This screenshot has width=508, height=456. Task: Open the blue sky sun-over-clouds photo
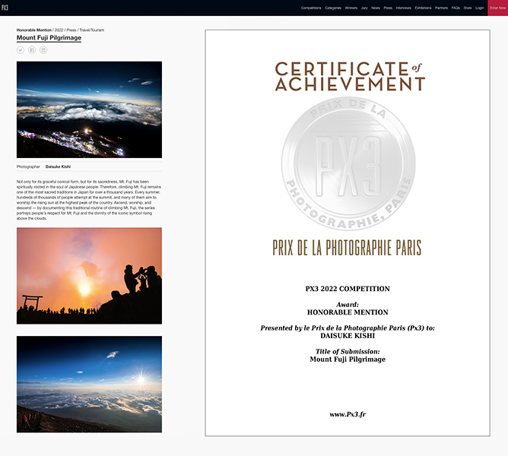pyautogui.click(x=89, y=384)
